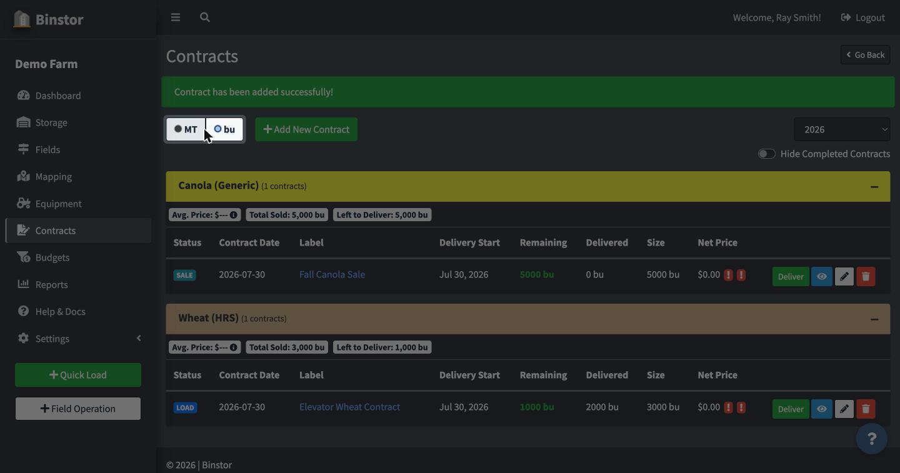This screenshot has width=900, height=473.
Task: Click the '5000 bu' remaining value
Action: pyautogui.click(x=537, y=274)
